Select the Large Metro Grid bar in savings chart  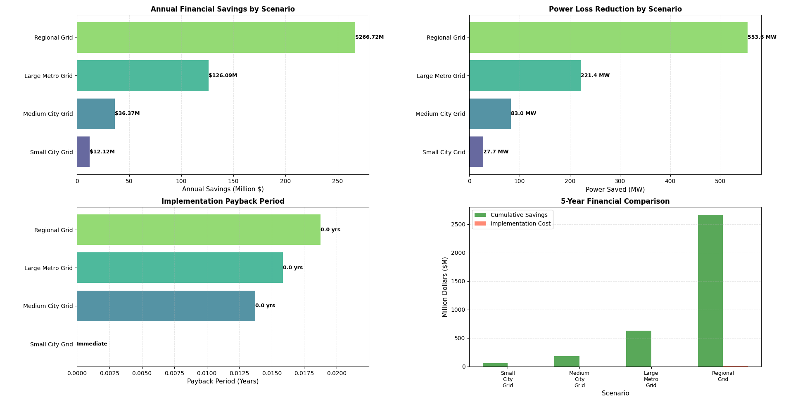coord(142,75)
